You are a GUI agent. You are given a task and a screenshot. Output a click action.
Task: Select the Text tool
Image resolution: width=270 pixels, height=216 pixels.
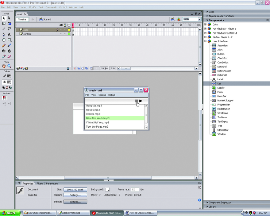9,34
